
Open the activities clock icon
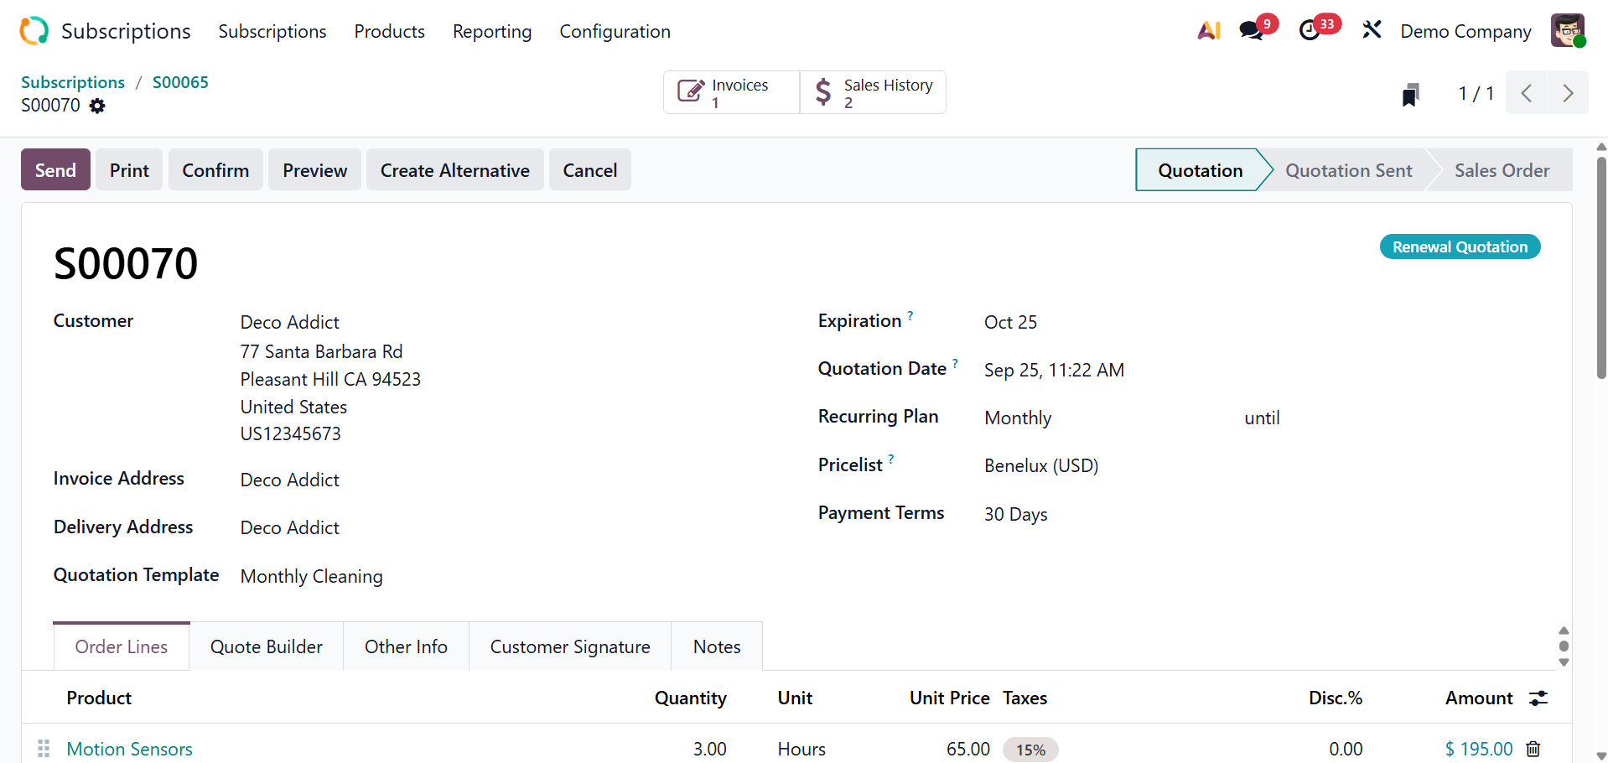1310,31
